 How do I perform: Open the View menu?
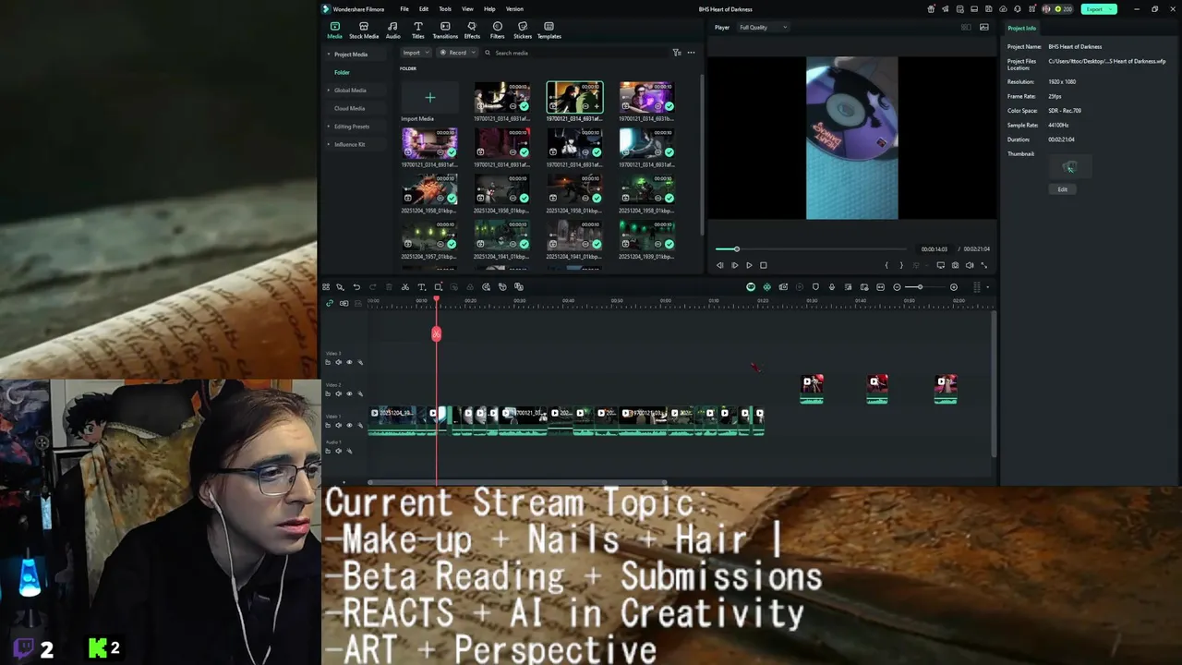(x=467, y=9)
